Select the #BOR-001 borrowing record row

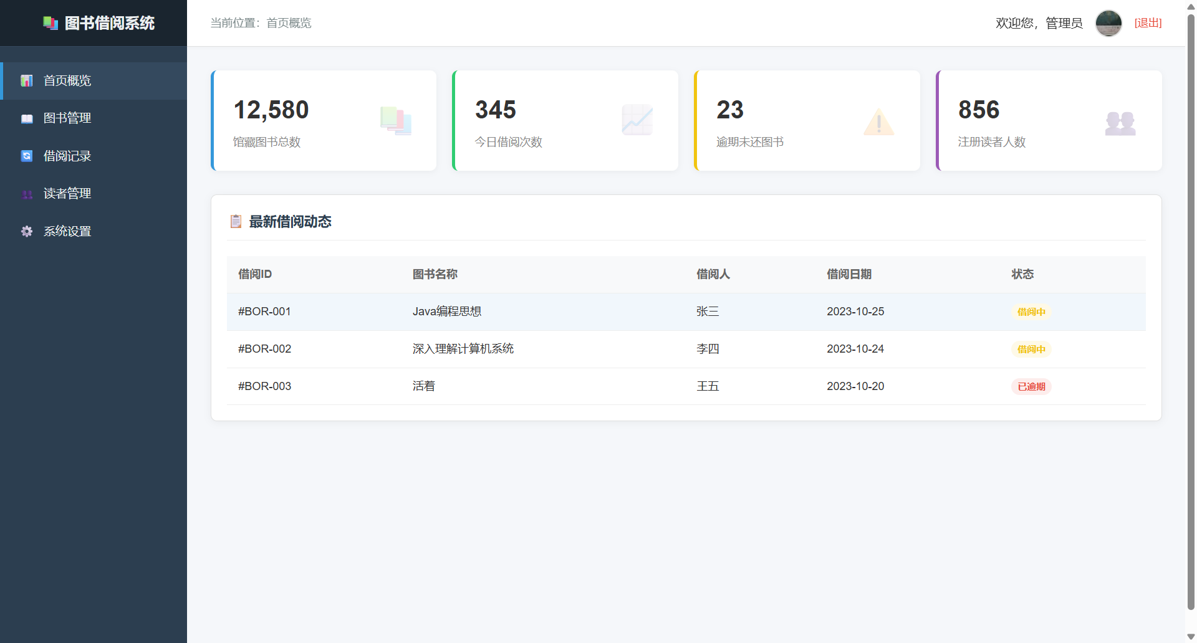tap(264, 312)
